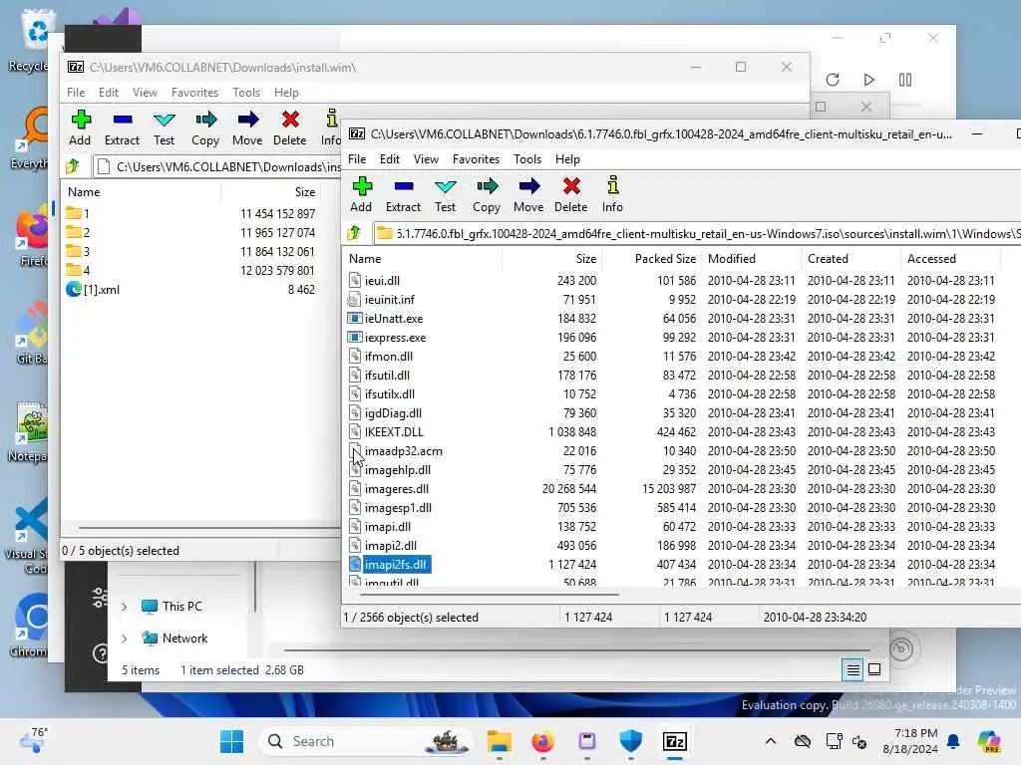The image size is (1021, 765).
Task: Click Delete in the front 7-Zip toolbar
Action: (x=571, y=194)
